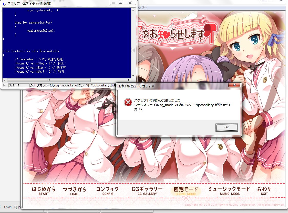Click the スクリプトで例外が発生しました message
This screenshot has height=213, width=288.
(x=157, y=100)
